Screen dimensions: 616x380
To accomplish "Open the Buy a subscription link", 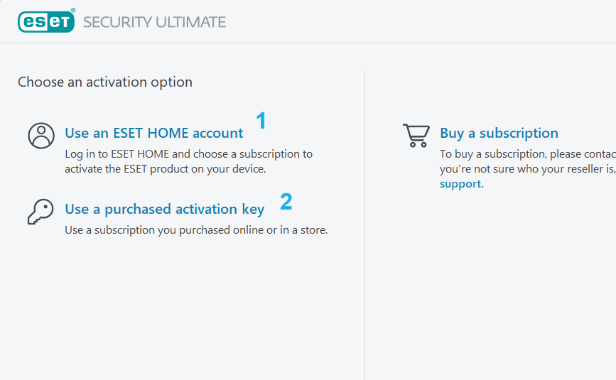I will pyautogui.click(x=499, y=133).
